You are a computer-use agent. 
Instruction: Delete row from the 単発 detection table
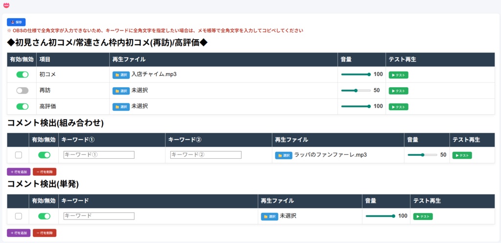pos(45,233)
